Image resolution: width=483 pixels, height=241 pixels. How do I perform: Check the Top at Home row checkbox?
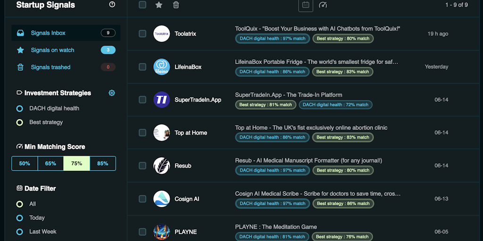(x=142, y=132)
